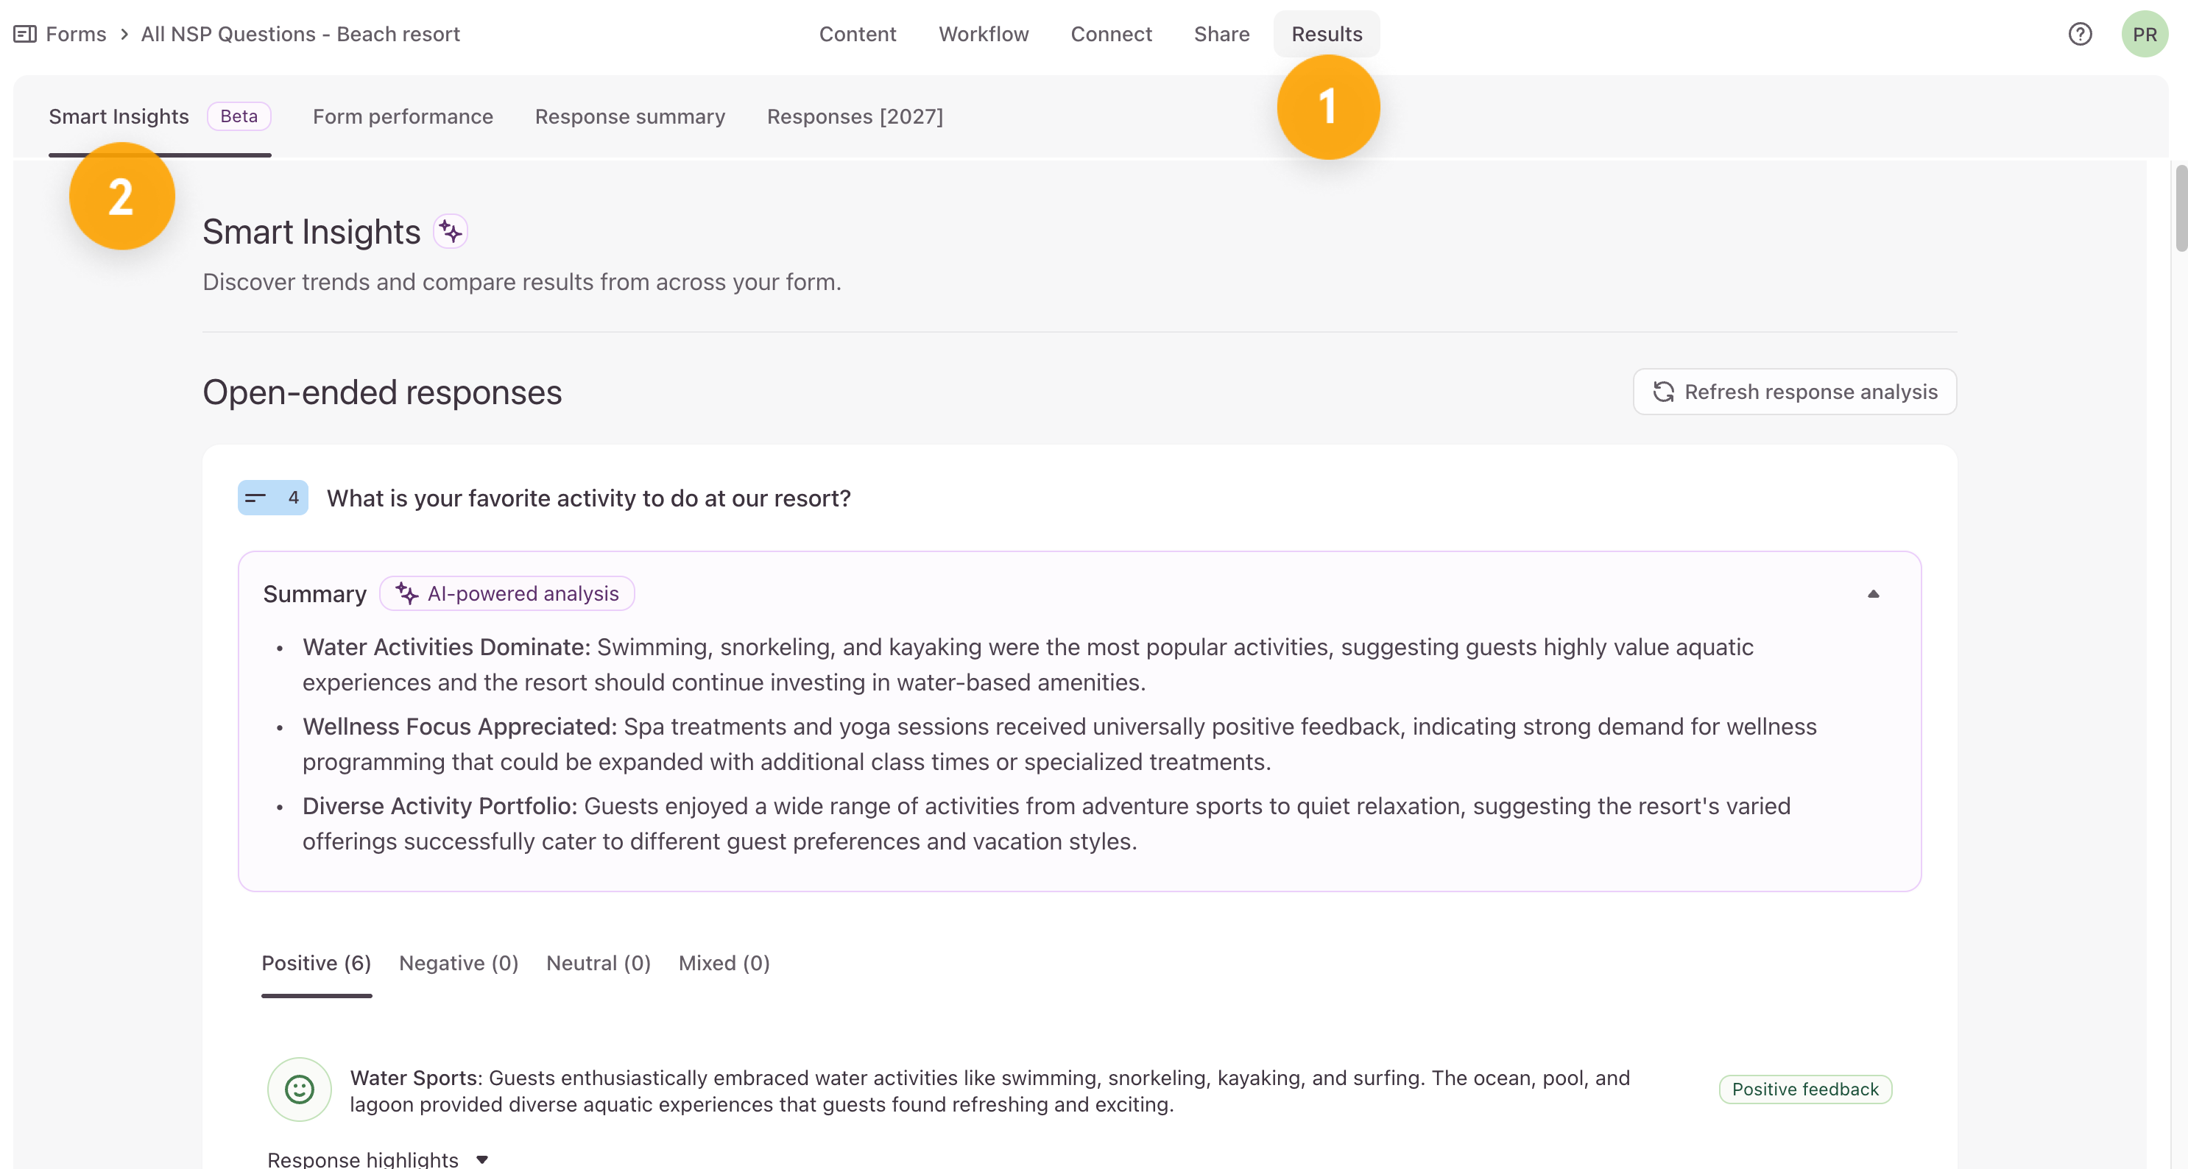
Task: Click the Positive feedback label tag
Action: click(1805, 1089)
